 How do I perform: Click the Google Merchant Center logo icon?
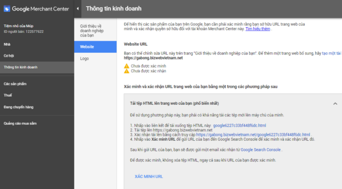coord(7,9)
